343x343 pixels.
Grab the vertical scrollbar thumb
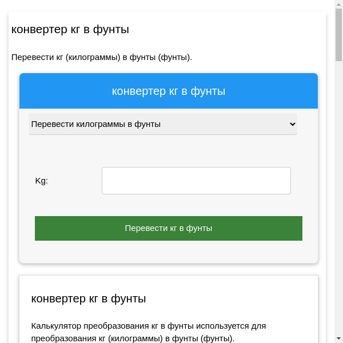click(338, 37)
